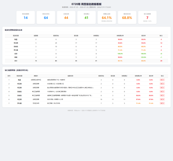Select the KPI card showing 64.1%
Screen dimensions: 173x161
point(107,18)
